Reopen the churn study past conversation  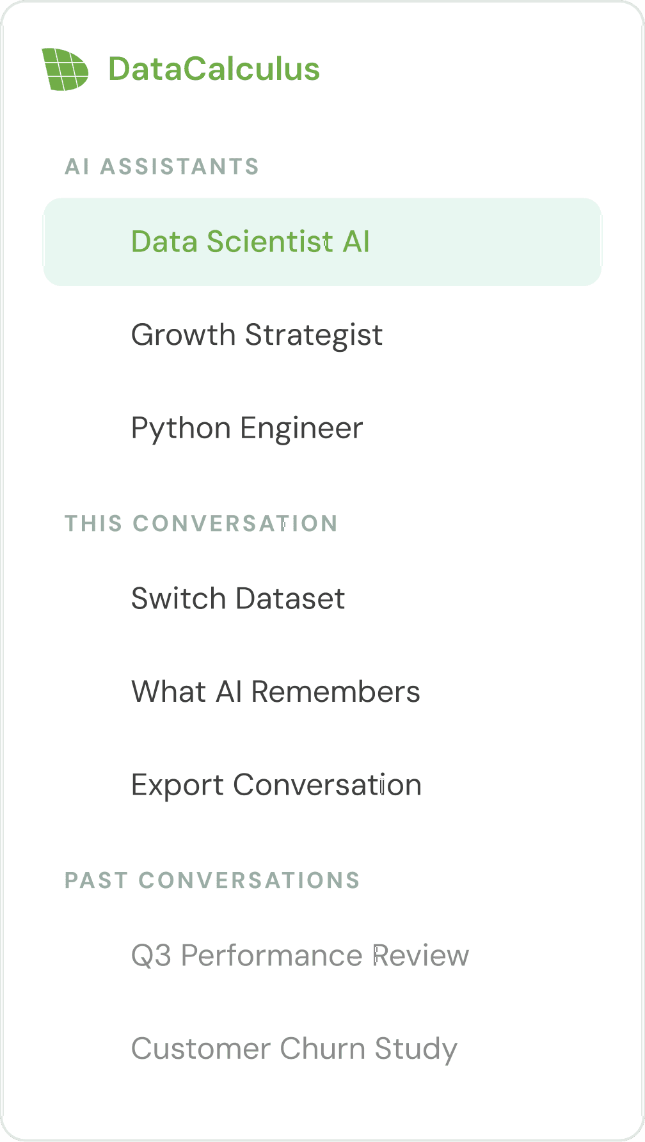(322, 1049)
